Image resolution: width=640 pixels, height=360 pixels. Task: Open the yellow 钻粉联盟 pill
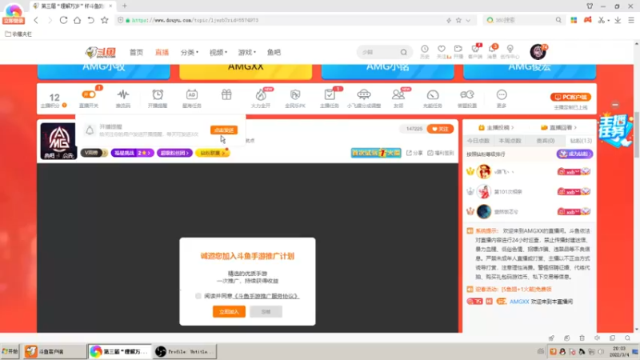(212, 153)
